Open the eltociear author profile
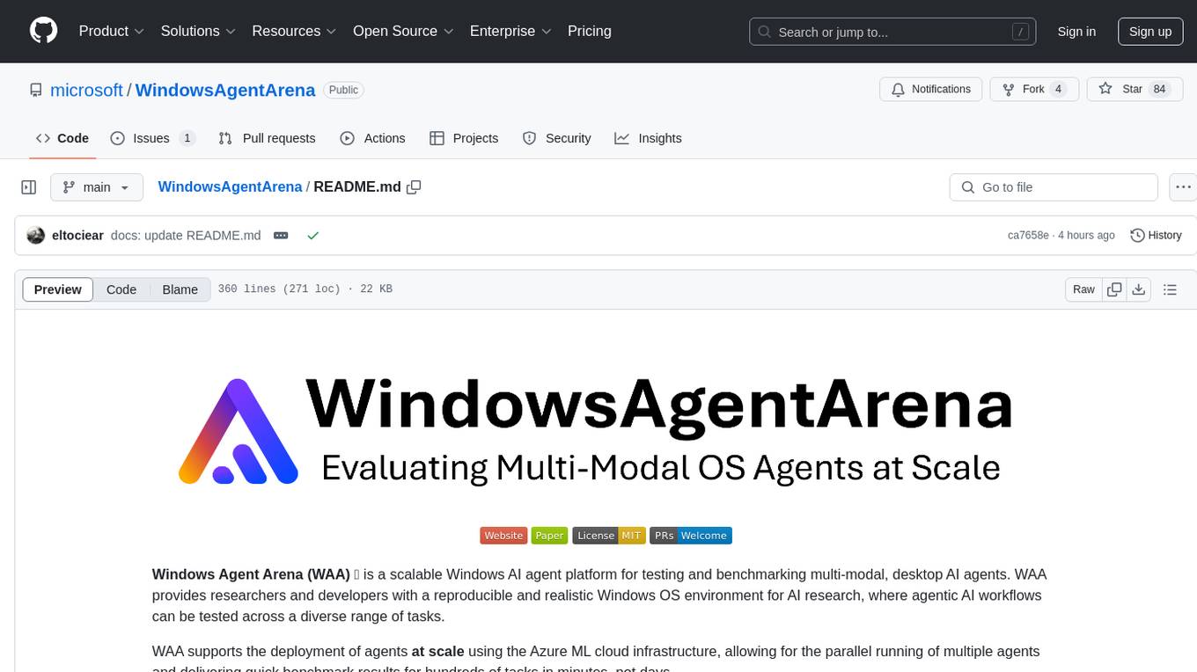Screen dimensions: 1197x672 (x=78, y=236)
